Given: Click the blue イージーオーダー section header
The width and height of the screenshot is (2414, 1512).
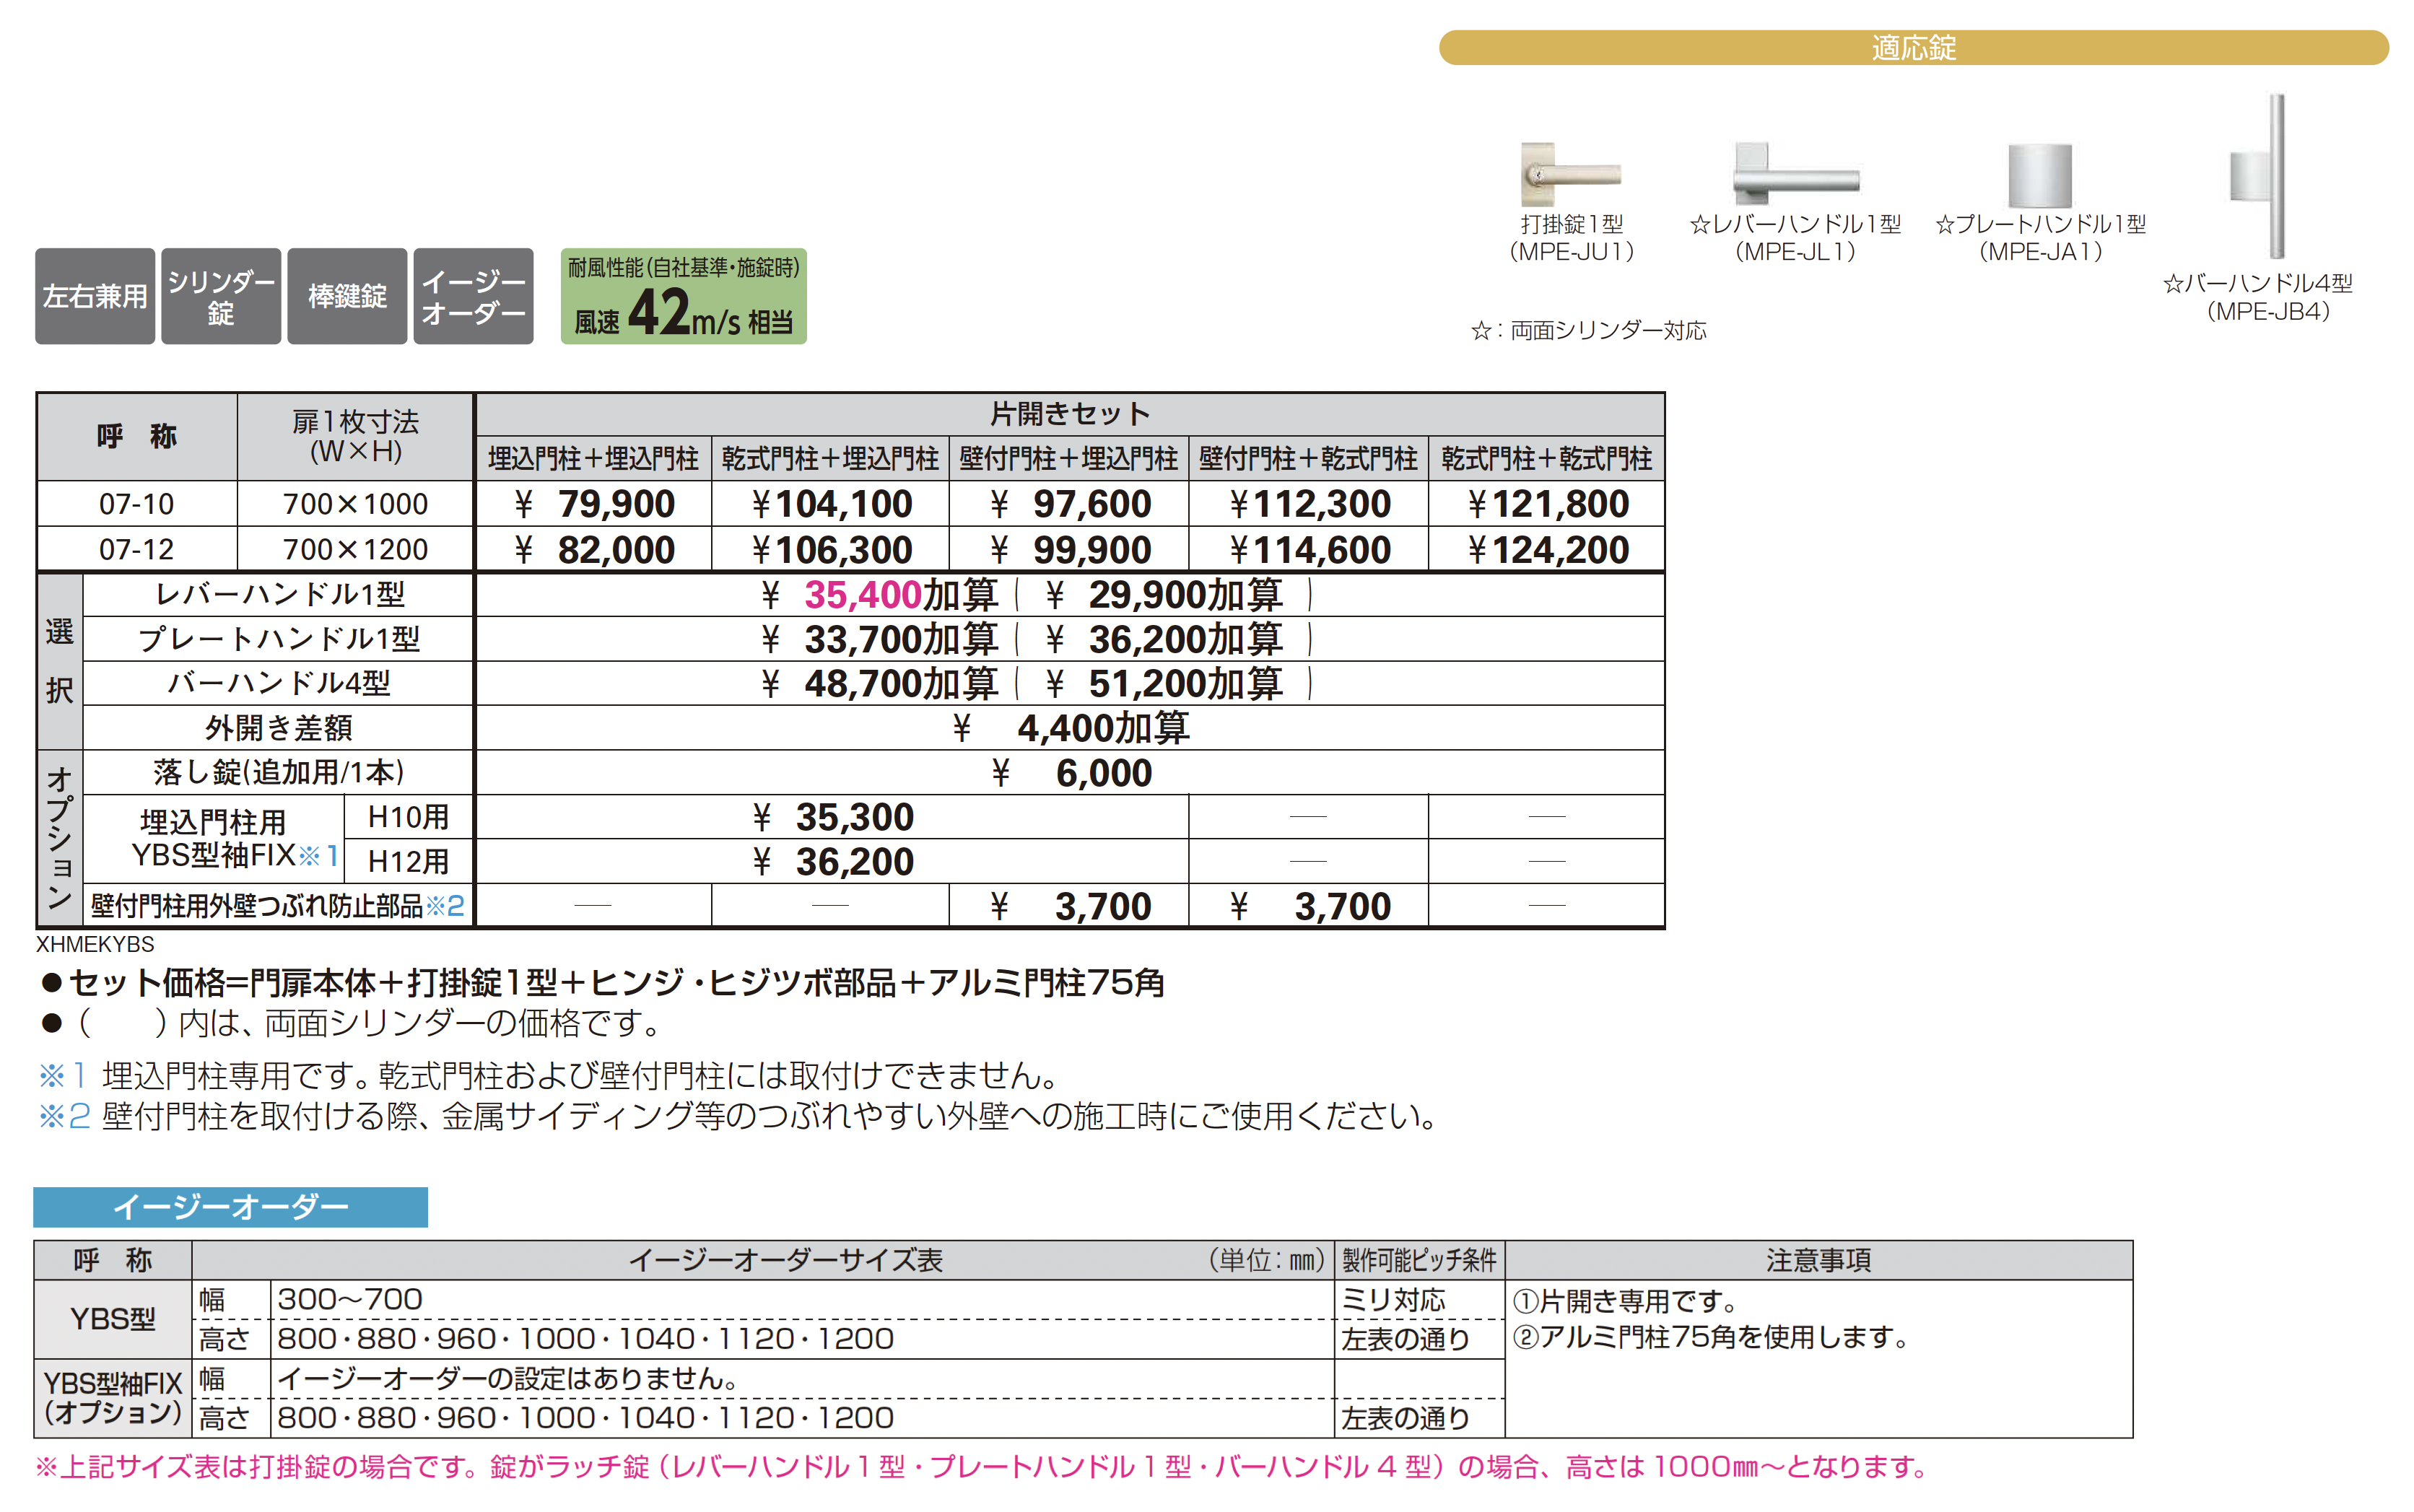Looking at the screenshot, I should pyautogui.click(x=230, y=1206).
